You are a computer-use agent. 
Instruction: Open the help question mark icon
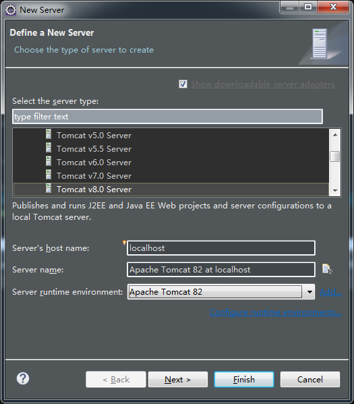[x=23, y=379]
